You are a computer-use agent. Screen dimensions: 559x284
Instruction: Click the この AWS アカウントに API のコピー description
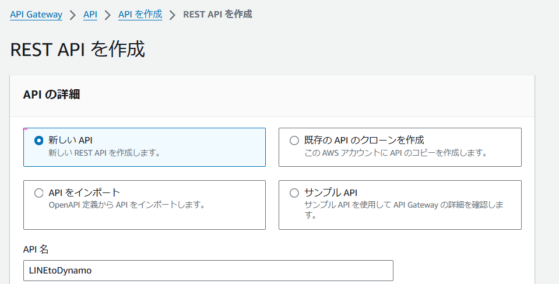pos(396,153)
